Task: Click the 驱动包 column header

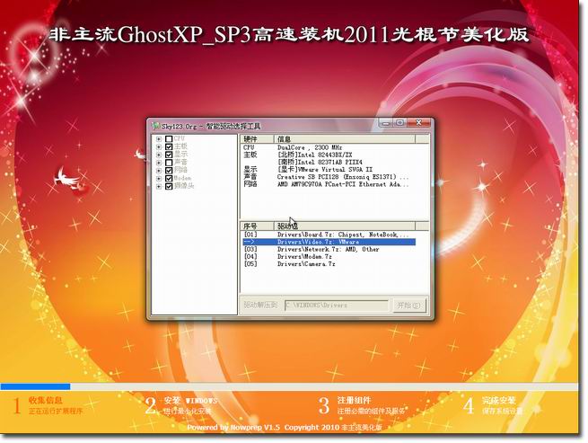Action: [x=345, y=226]
